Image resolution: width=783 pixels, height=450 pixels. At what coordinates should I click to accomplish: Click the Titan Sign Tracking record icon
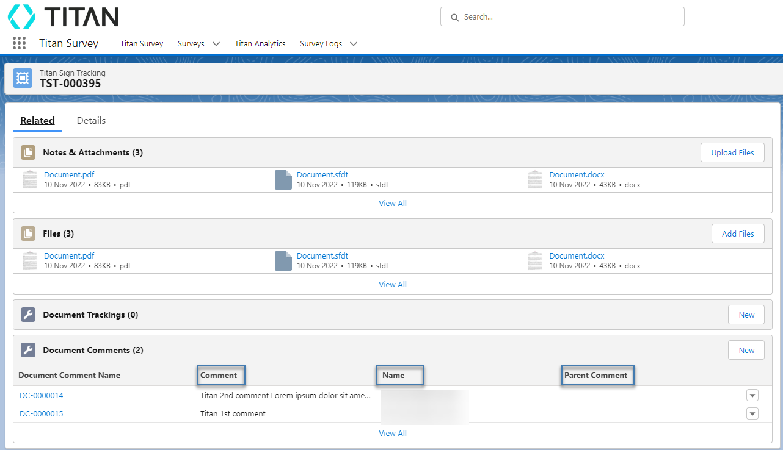(23, 78)
